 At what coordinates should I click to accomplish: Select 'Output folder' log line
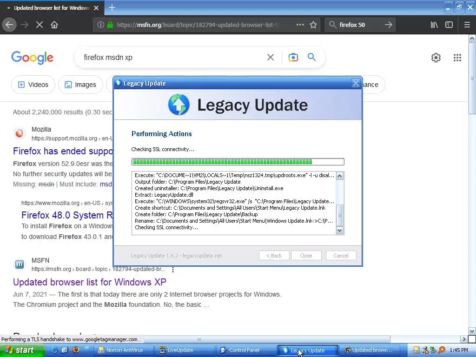click(188, 182)
